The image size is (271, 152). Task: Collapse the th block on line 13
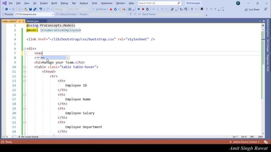tap(25, 81)
